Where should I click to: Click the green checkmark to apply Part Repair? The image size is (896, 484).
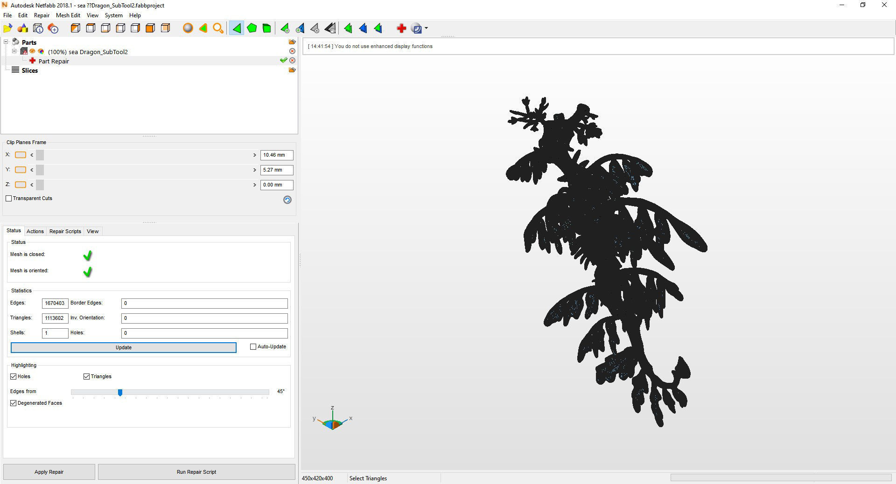tap(283, 61)
